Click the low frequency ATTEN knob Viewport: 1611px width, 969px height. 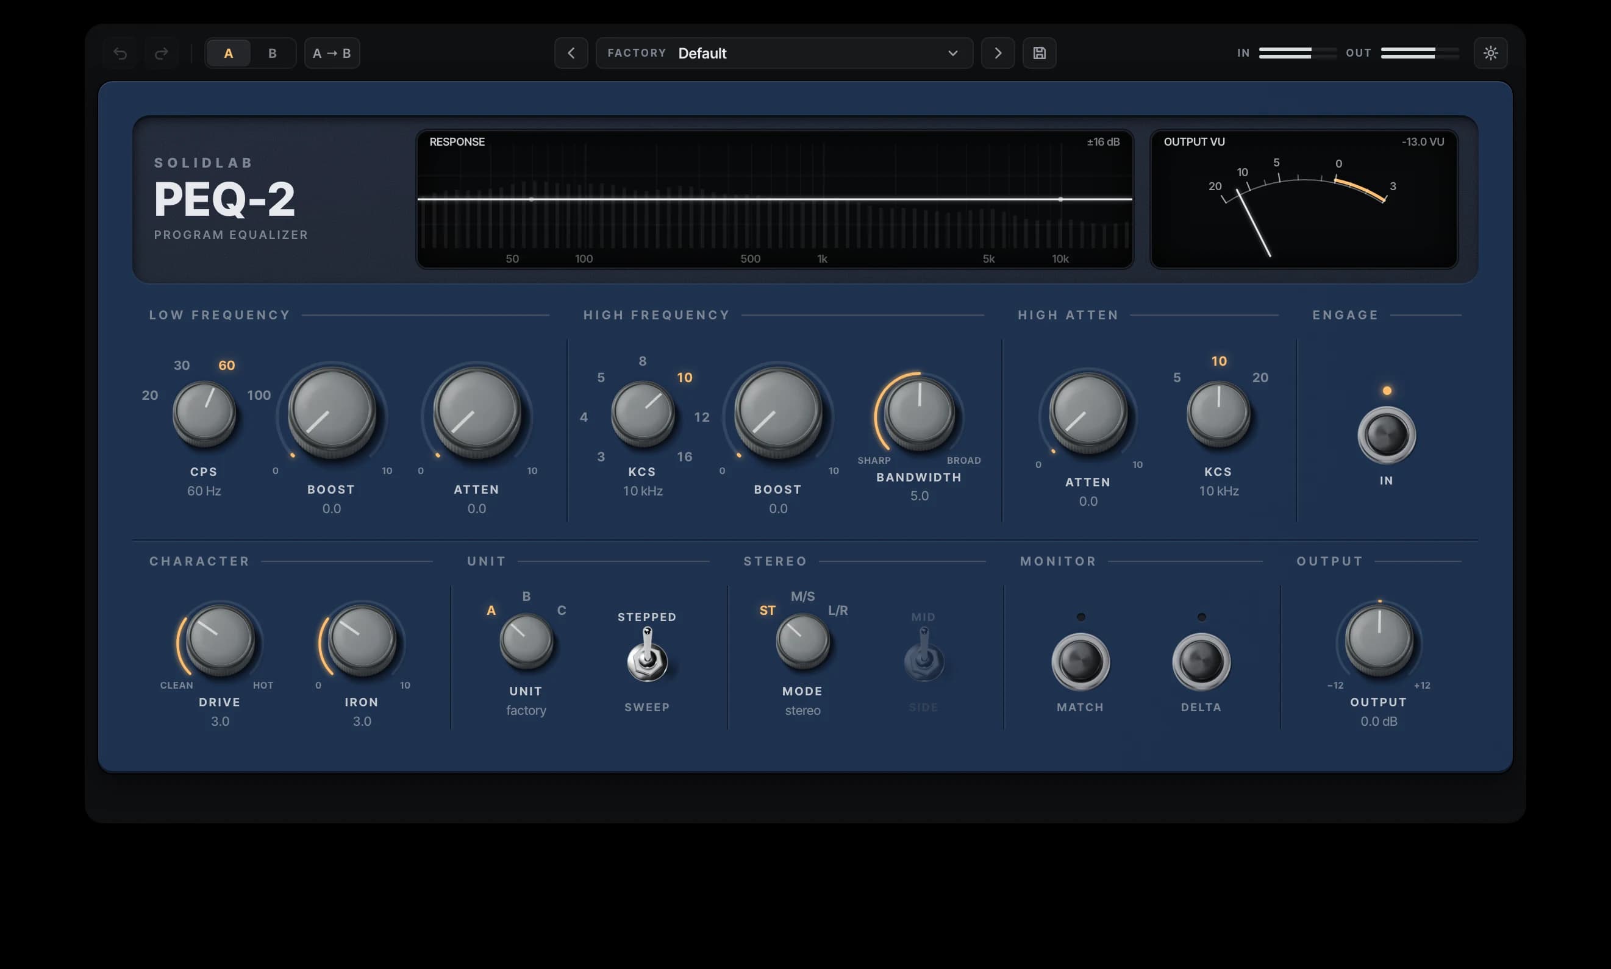click(x=477, y=411)
